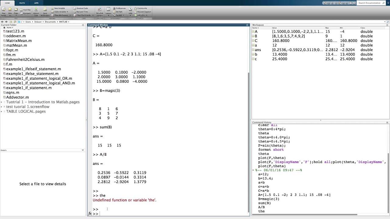390x219 pixels.
Task: Click the back navigation arrow
Action: [2, 22]
